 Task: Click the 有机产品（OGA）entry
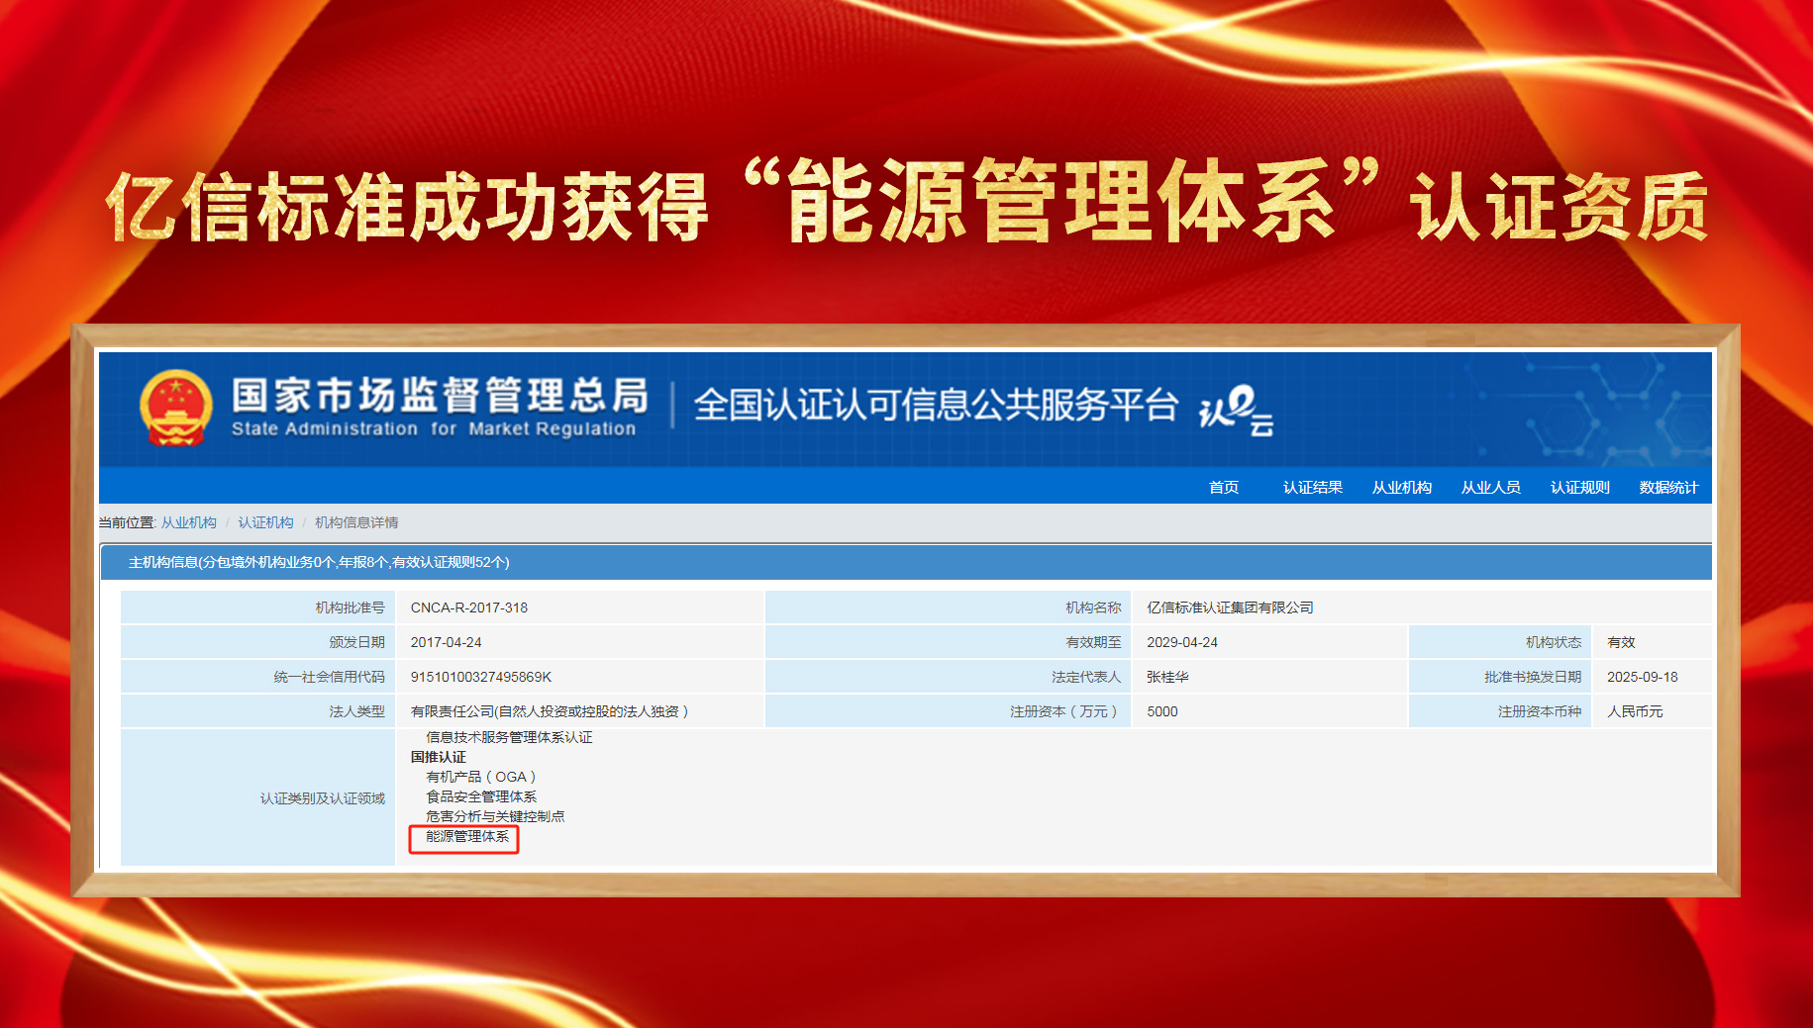[x=479, y=777]
